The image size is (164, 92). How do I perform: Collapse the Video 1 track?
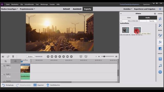pyautogui.click(x=2, y=65)
